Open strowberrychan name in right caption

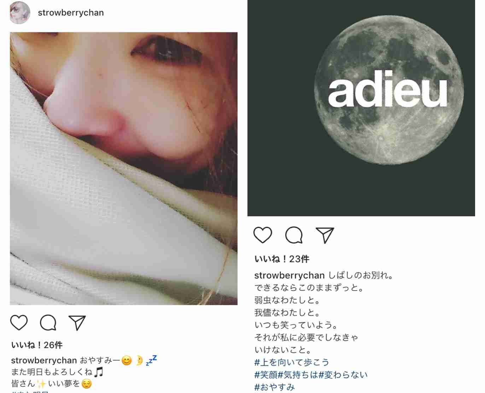(x=289, y=275)
